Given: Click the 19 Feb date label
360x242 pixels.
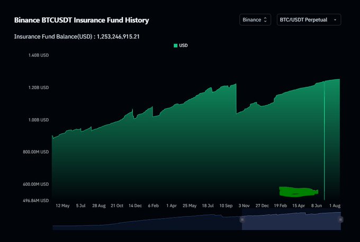Looking at the screenshot, I should (x=280, y=205).
